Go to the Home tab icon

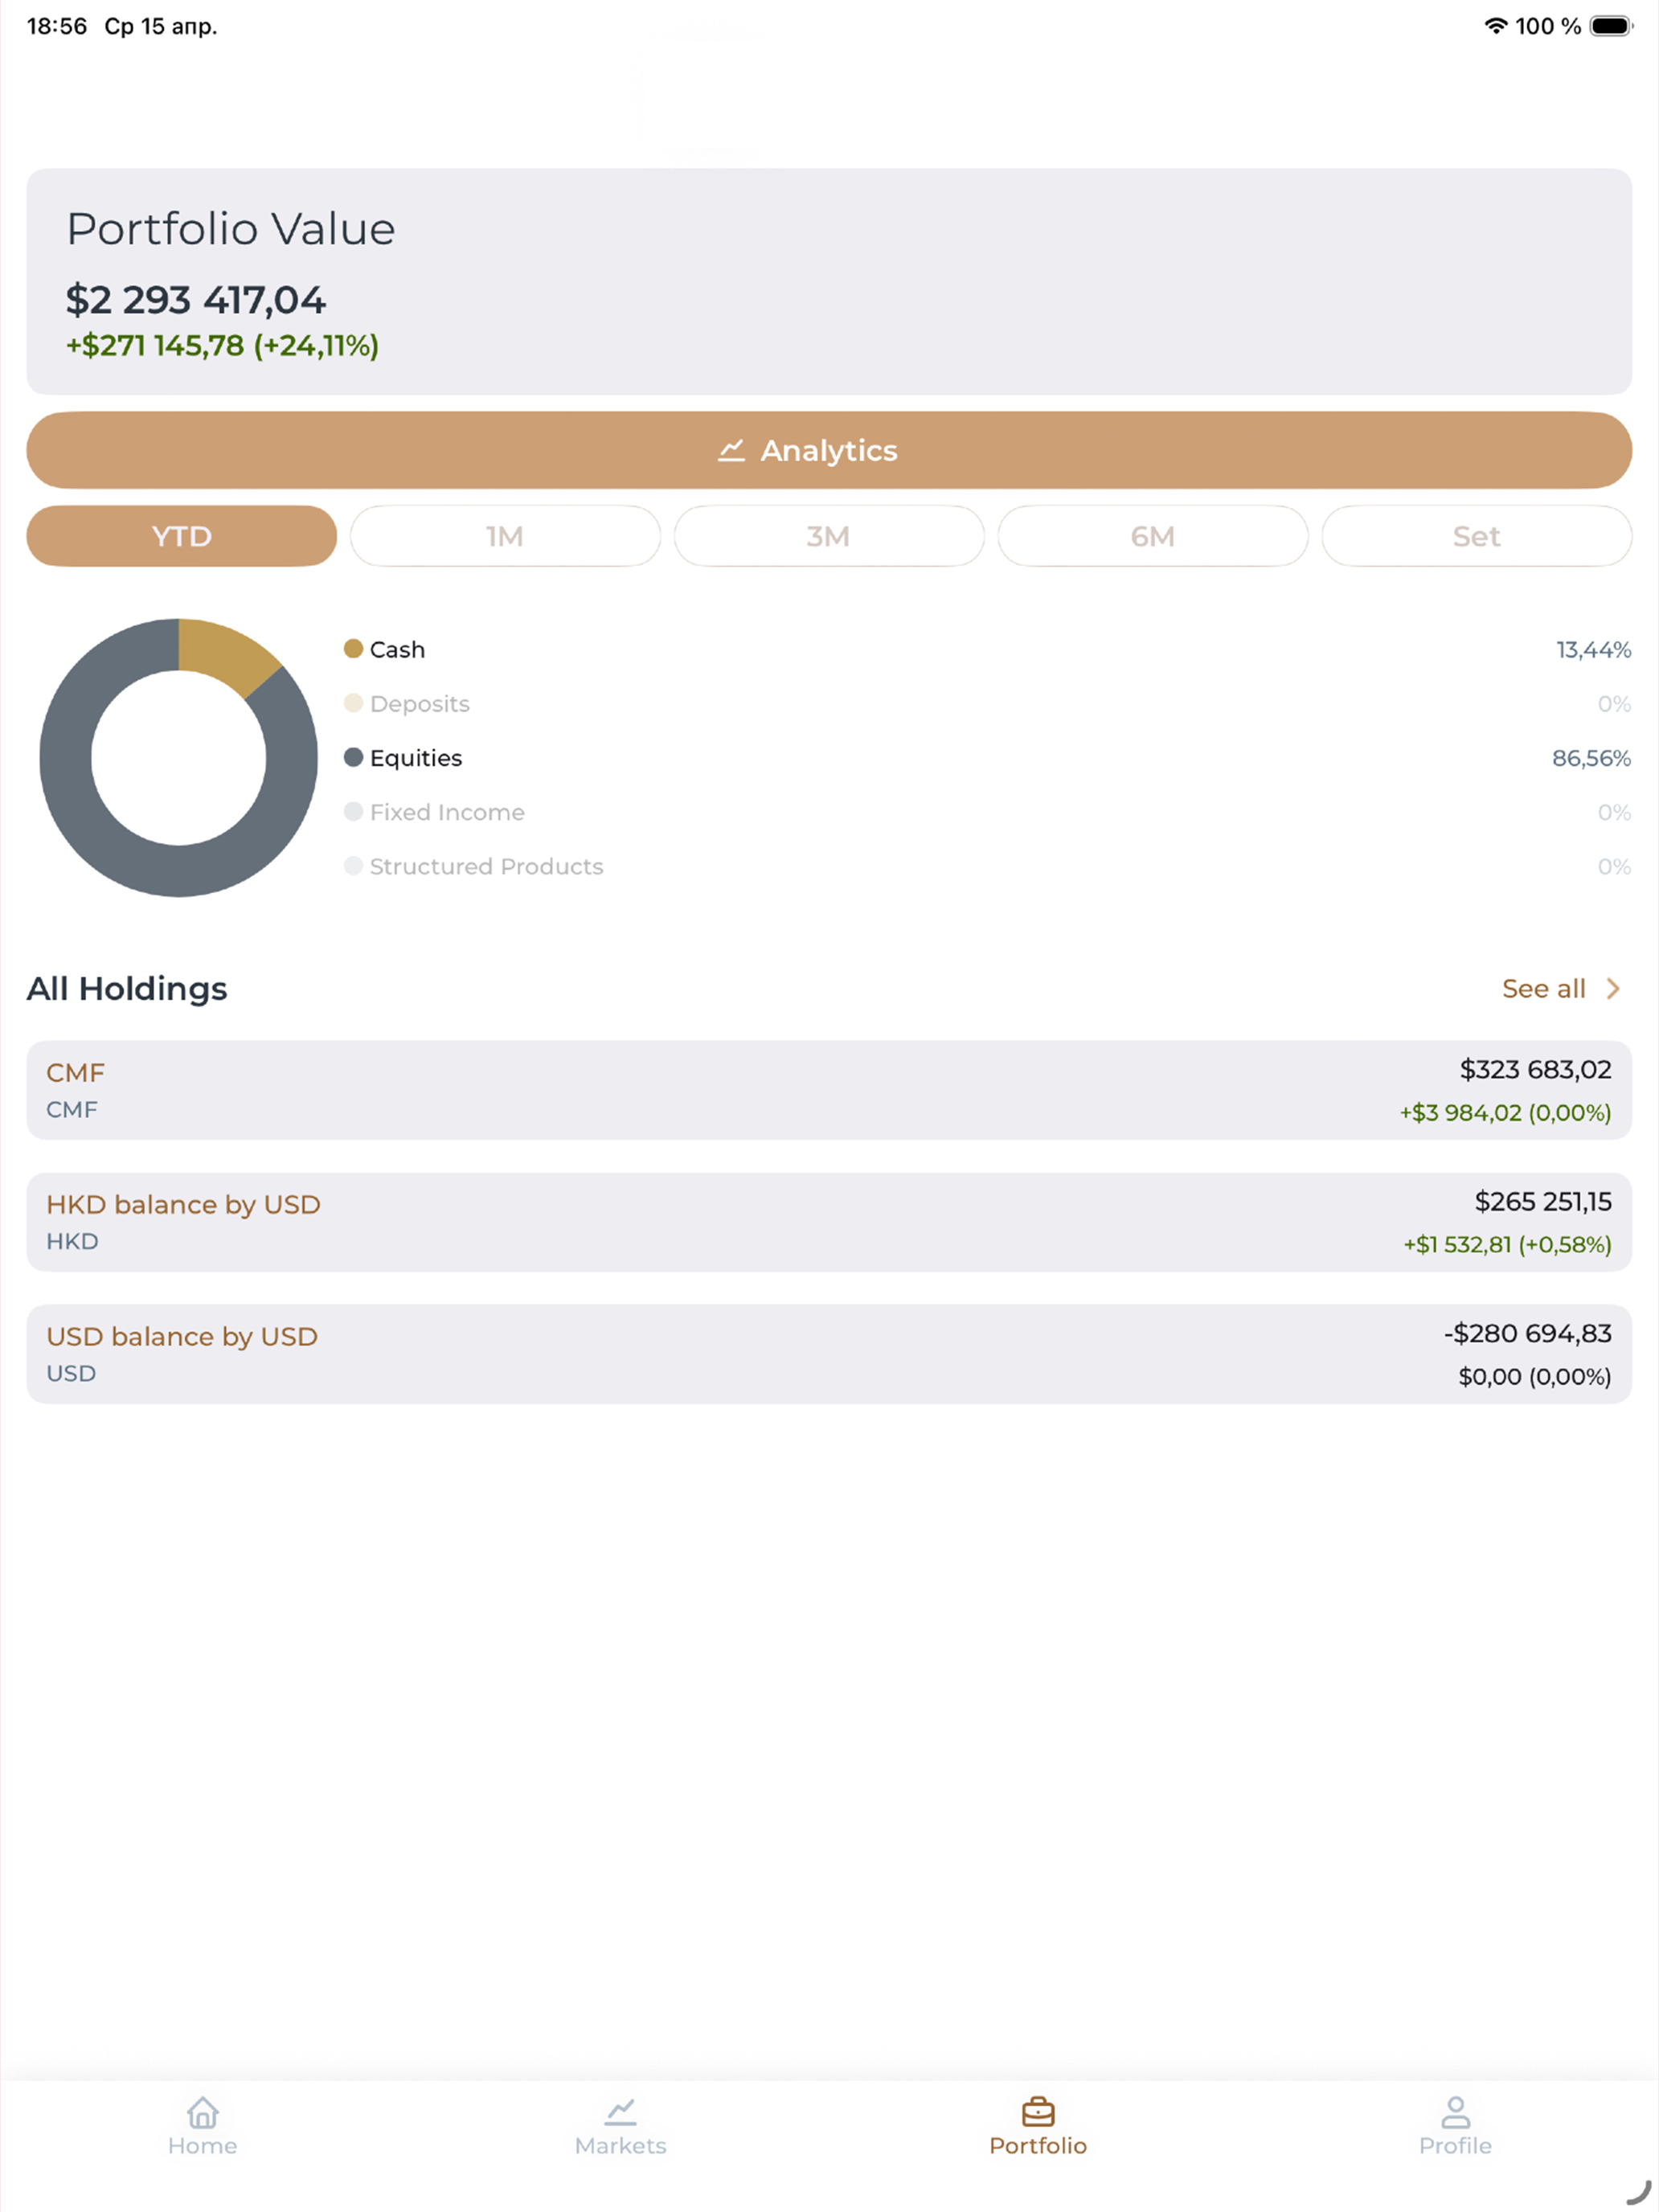coord(203,2112)
